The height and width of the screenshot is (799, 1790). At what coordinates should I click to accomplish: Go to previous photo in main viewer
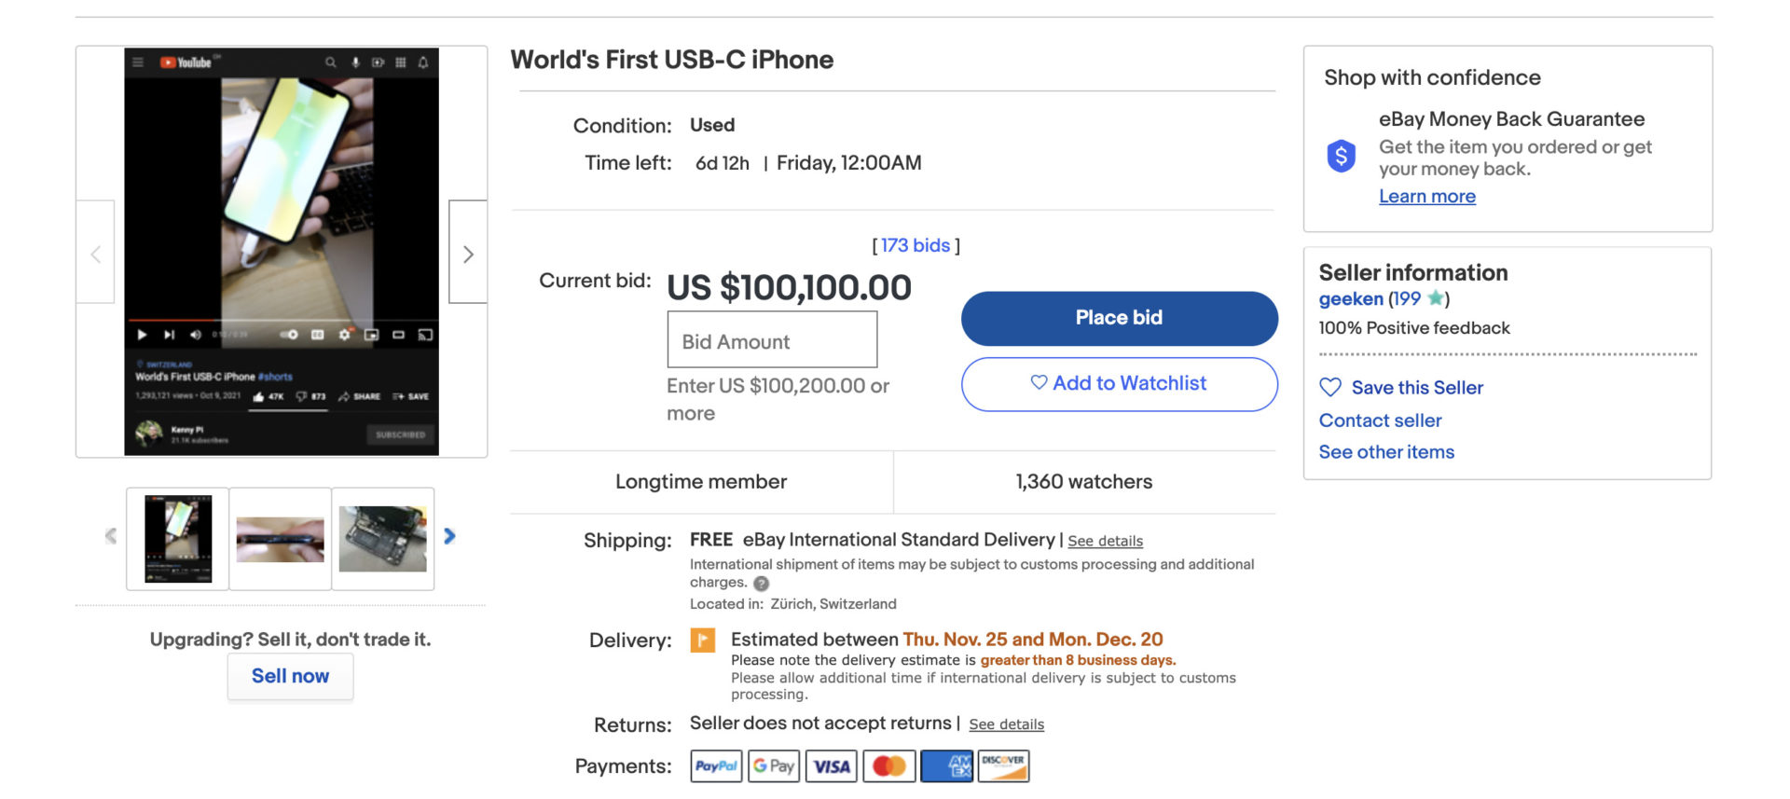[x=95, y=254]
